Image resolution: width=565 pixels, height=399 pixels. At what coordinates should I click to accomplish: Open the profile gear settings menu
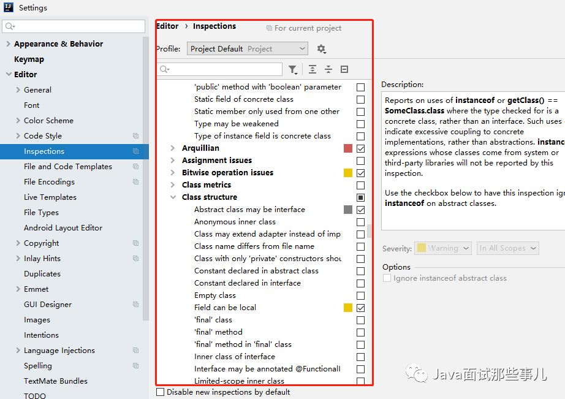tap(321, 48)
